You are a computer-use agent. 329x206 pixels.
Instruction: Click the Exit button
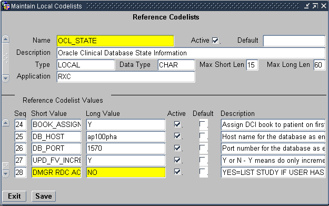click(x=14, y=196)
